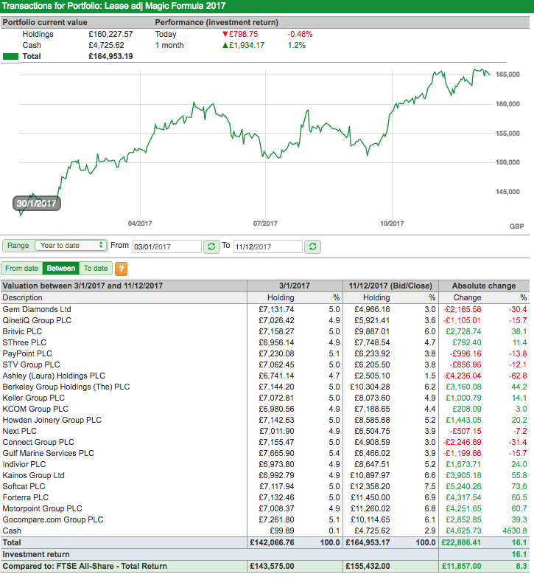The width and height of the screenshot is (534, 577).
Task: Click PayPoint PLC row
Action: tap(265, 353)
